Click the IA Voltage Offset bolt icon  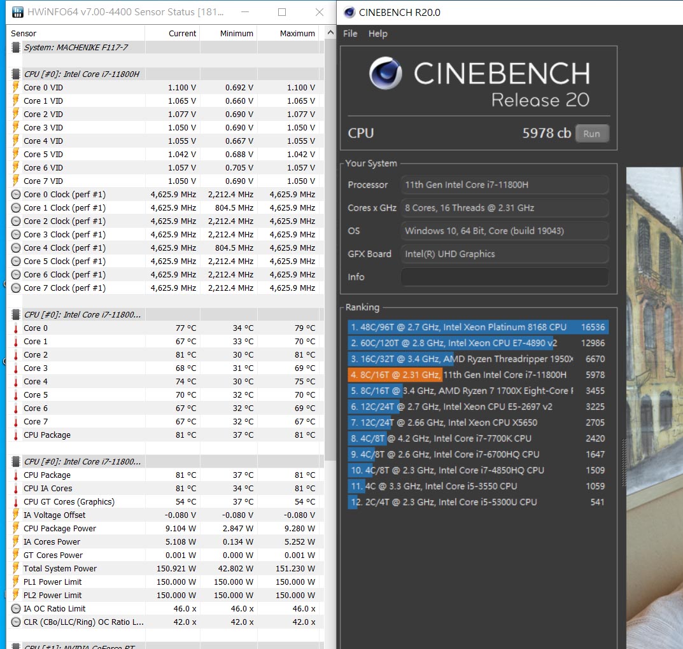click(x=16, y=515)
